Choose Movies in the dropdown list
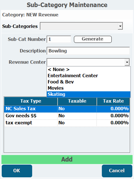This screenshot has height=179, width=134. (89, 88)
